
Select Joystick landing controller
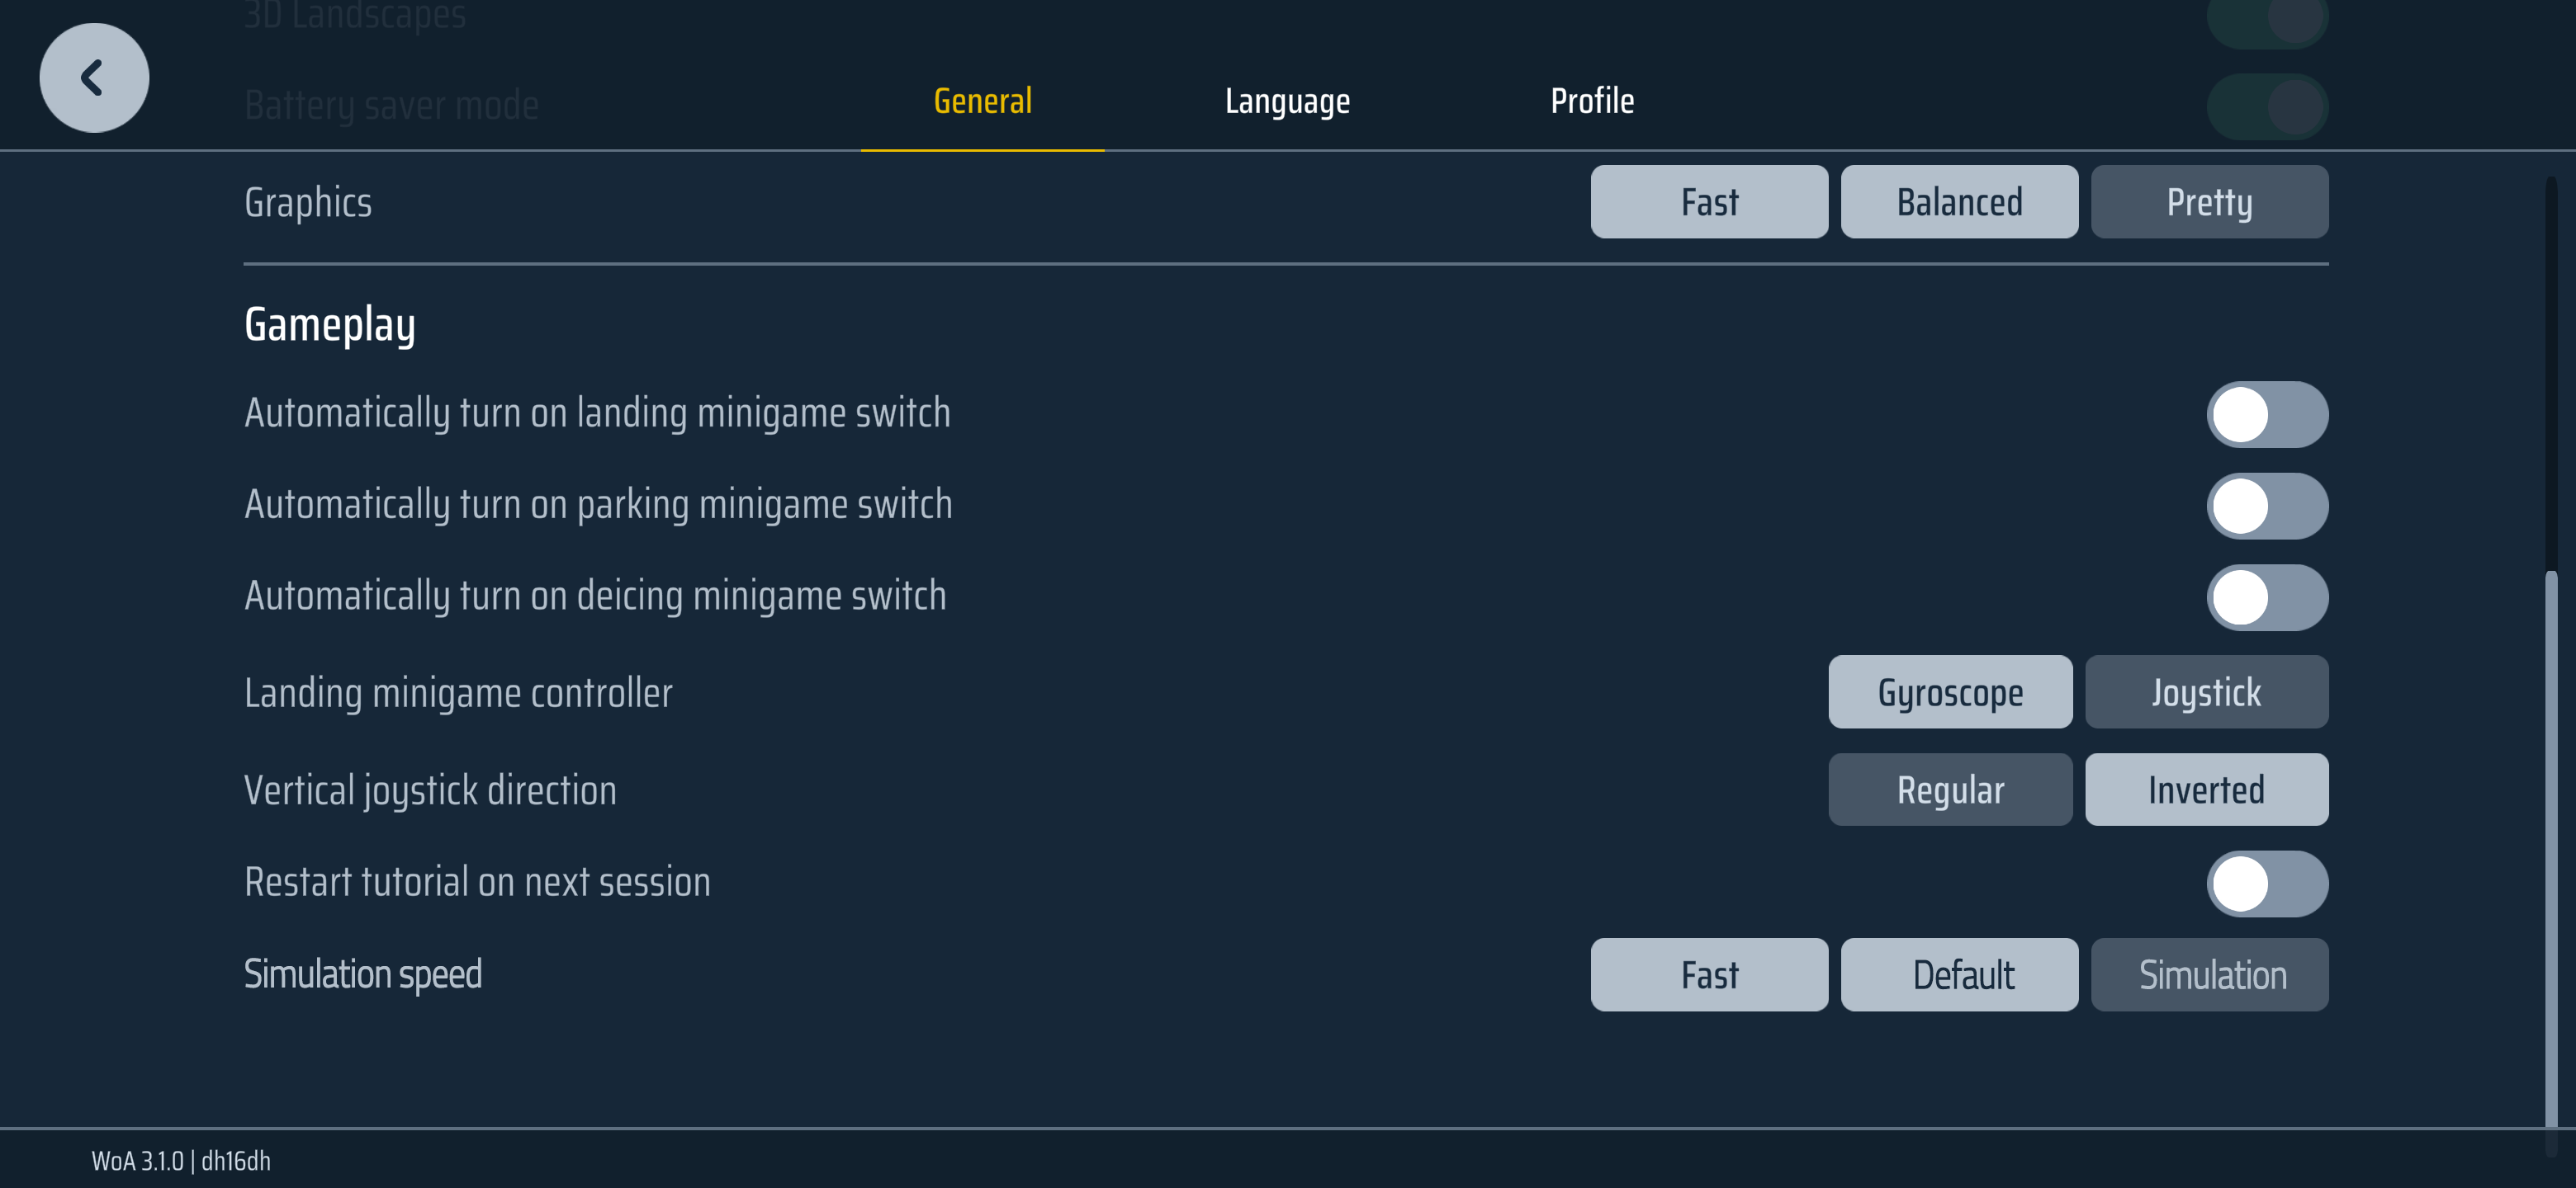(2206, 691)
